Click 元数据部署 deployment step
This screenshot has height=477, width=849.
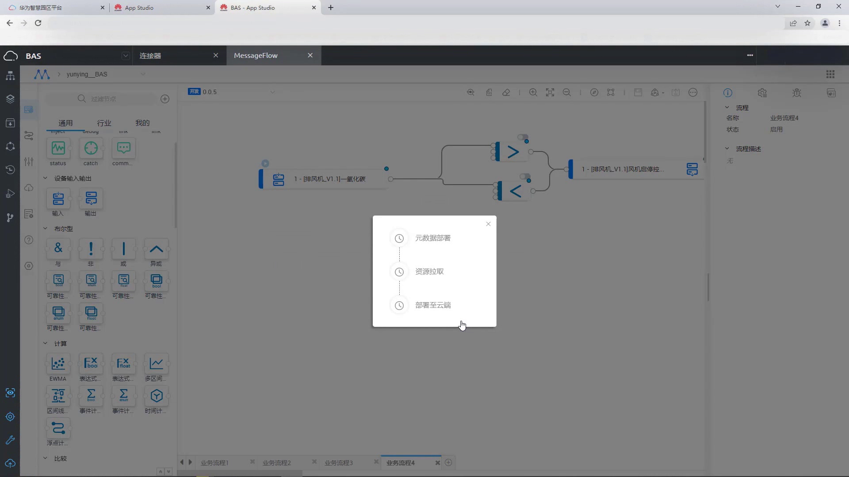433,238
